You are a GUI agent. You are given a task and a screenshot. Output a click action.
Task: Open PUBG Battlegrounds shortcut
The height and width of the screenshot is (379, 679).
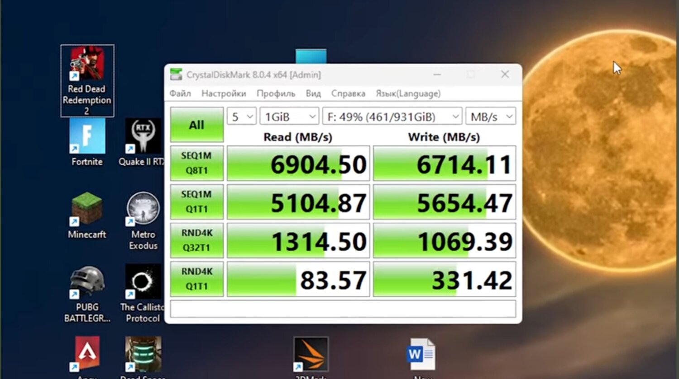(87, 281)
